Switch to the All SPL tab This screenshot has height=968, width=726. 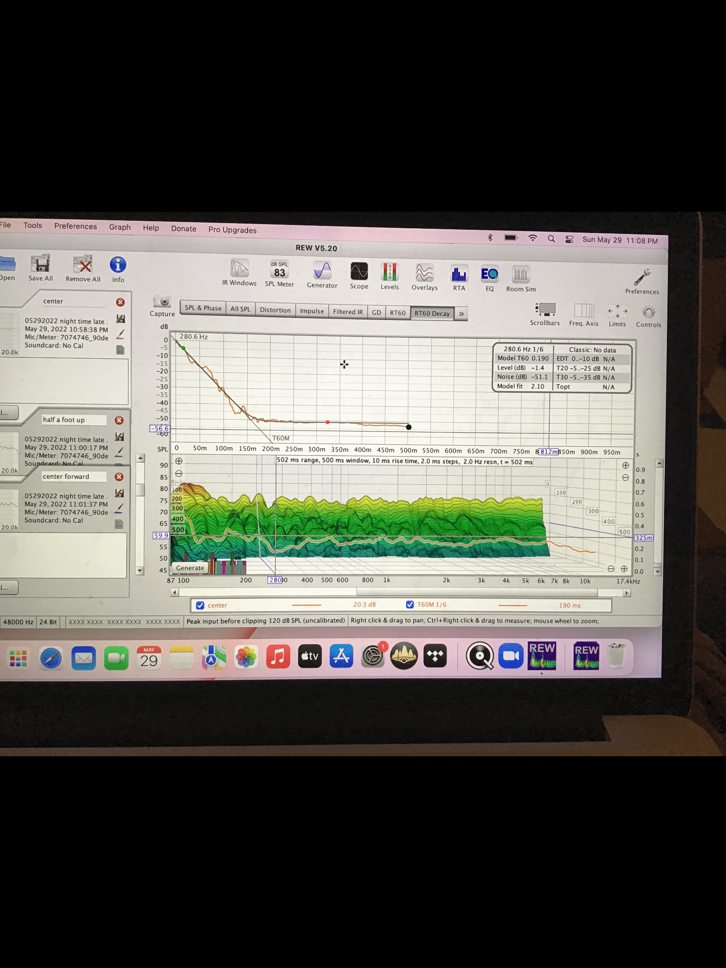240,309
